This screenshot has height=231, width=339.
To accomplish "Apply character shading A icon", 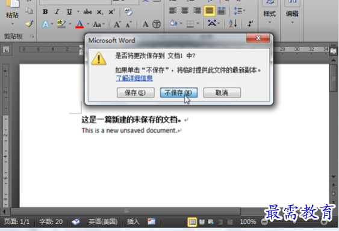I will 145,24.
